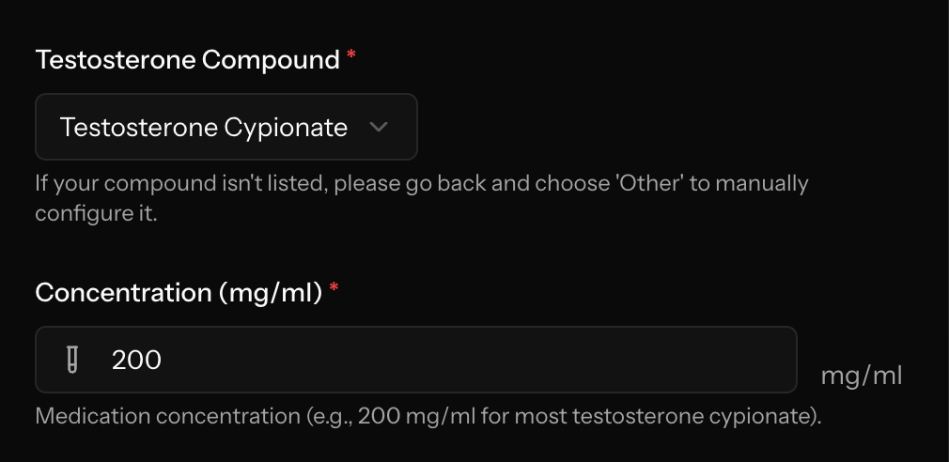
Task: Click 'go back' phrase in the compound hint
Action: pyautogui.click(x=446, y=184)
